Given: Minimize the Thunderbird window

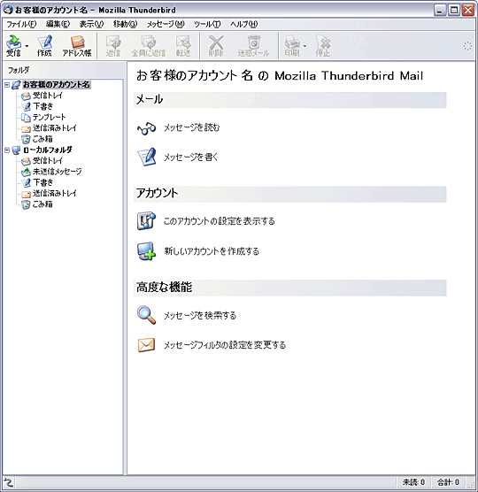Looking at the screenshot, I should tap(440, 10).
